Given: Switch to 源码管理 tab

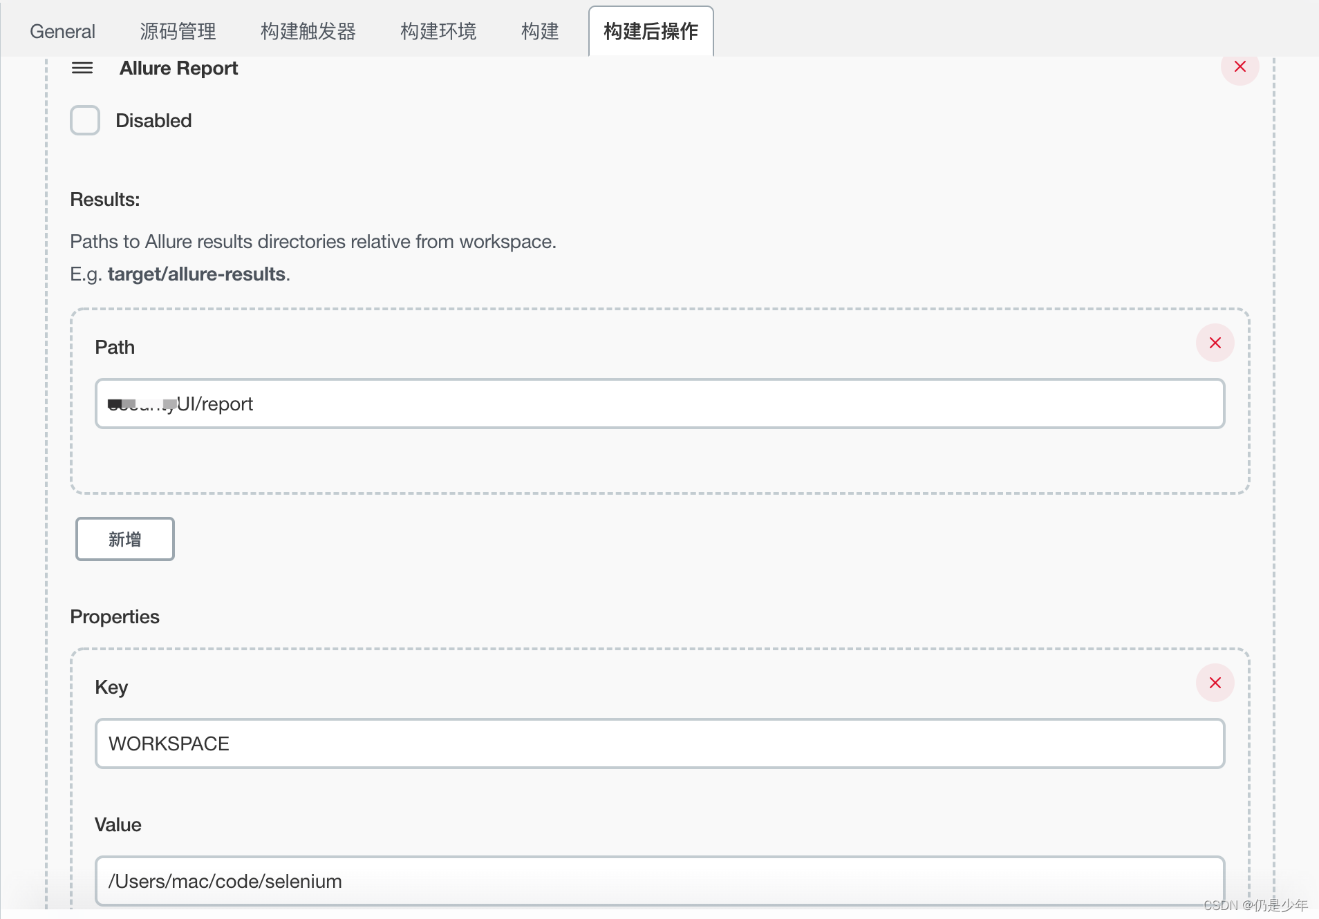Looking at the screenshot, I should (178, 32).
